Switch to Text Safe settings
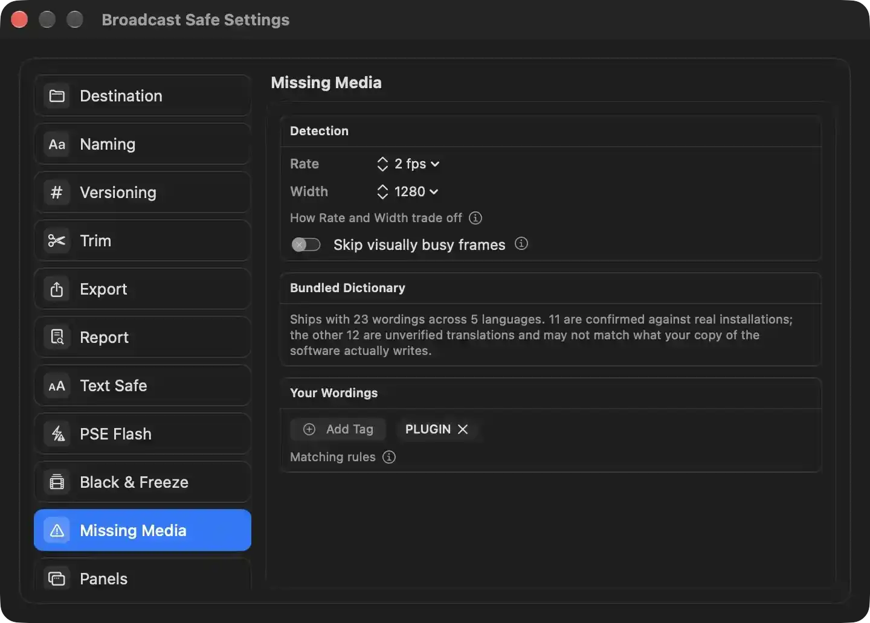Screen dimensions: 870x623 [x=143, y=386]
